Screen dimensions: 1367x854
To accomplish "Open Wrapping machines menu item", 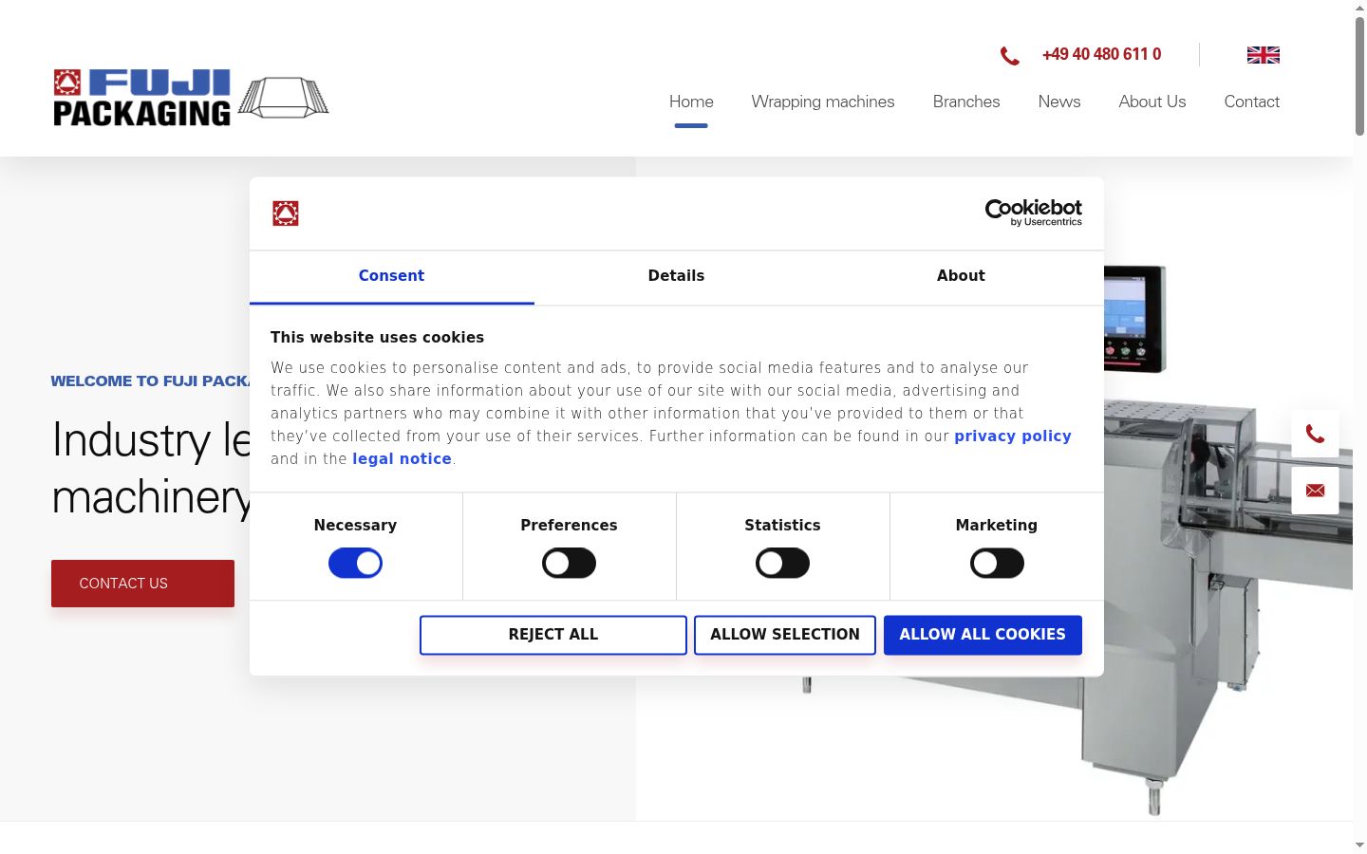I will pos(823,102).
